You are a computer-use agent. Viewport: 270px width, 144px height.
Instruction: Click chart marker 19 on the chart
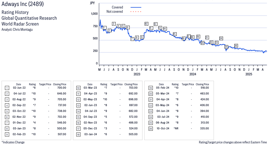(x=198, y=37)
